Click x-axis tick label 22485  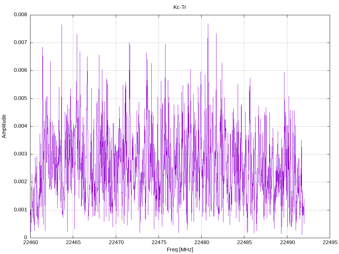(245, 242)
